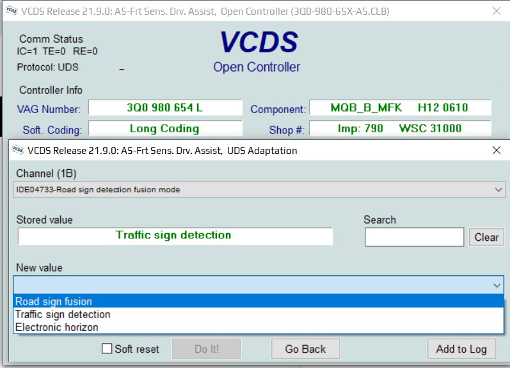Choose Traffic sign detection from list
The image size is (510, 368).
point(259,314)
